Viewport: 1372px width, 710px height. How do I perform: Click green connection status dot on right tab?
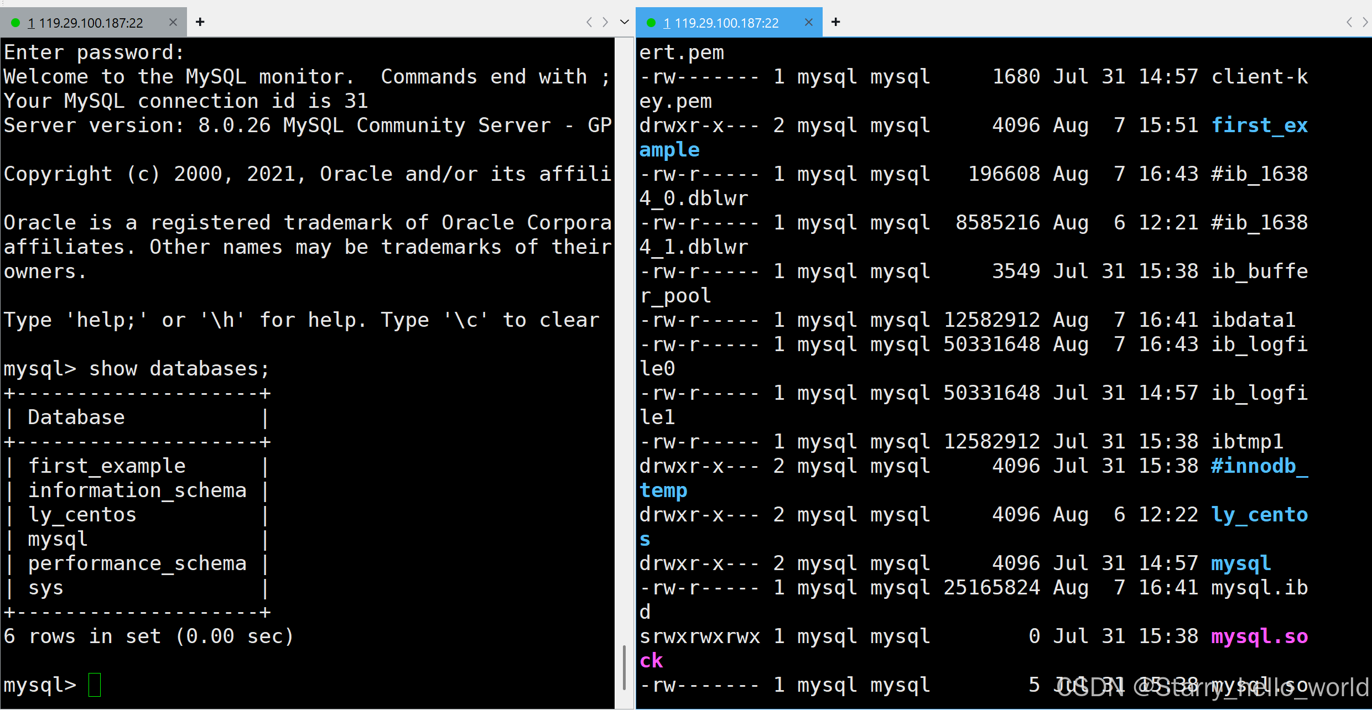pyautogui.click(x=651, y=23)
